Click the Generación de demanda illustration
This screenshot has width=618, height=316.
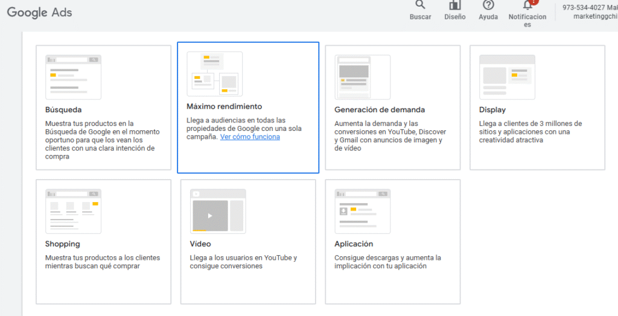(362, 77)
